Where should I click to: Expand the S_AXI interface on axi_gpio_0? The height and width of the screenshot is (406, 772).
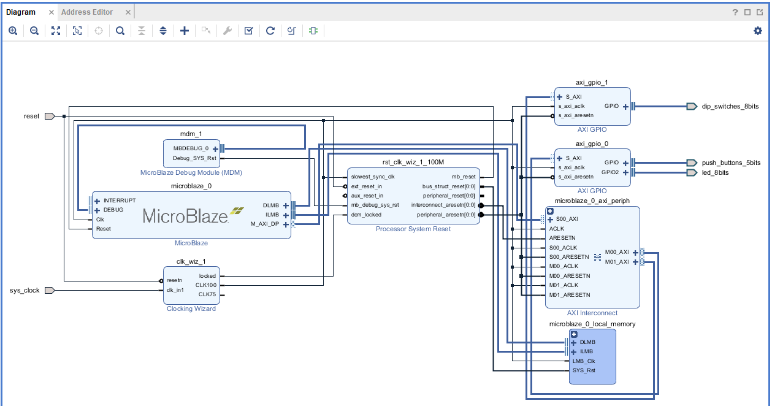tap(559, 158)
